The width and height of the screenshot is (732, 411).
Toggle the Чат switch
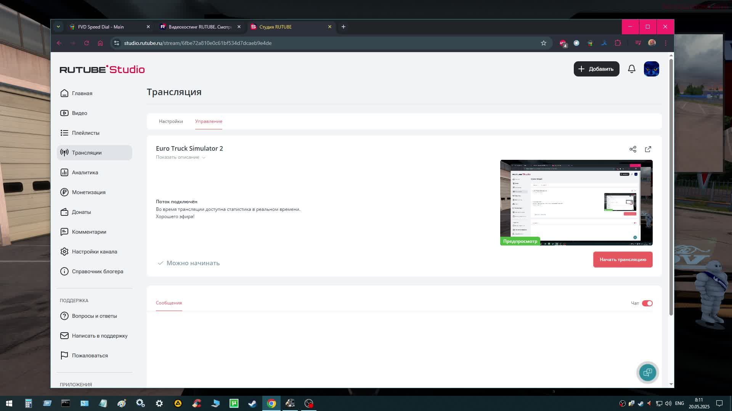(647, 303)
